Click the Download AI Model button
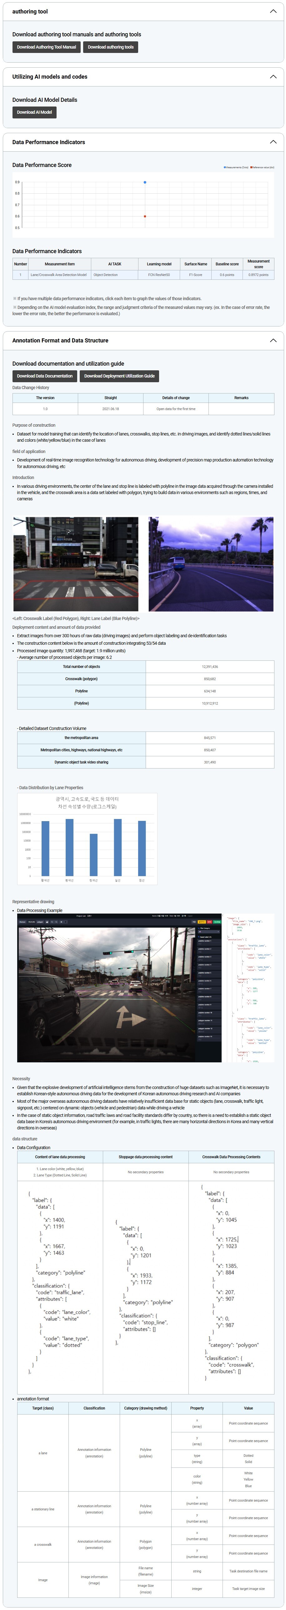The image size is (286, 1610). (34, 112)
